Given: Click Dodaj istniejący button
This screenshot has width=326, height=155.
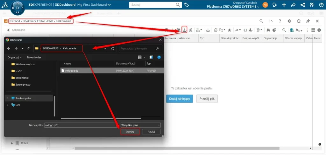Looking at the screenshot, I should [180, 99].
